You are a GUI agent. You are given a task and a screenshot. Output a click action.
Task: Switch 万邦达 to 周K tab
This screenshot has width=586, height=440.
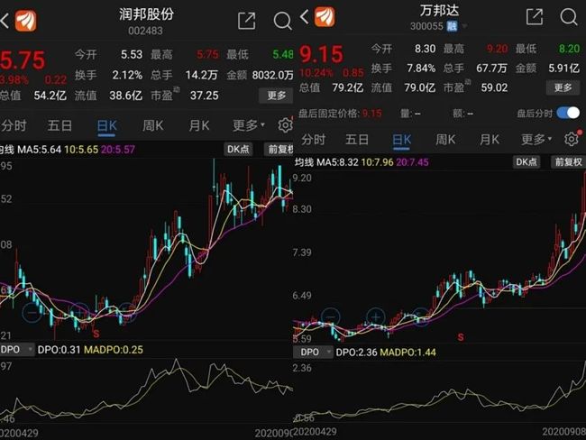click(445, 140)
